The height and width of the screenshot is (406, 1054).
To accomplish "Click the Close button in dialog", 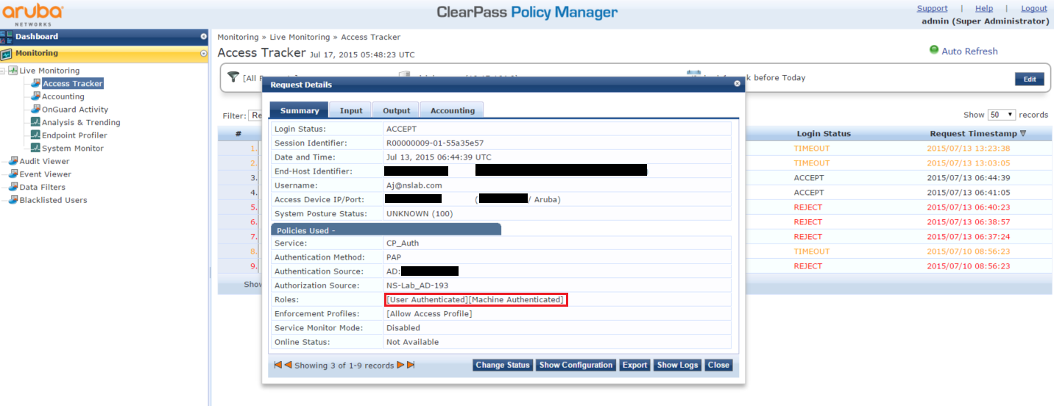I will 718,365.
